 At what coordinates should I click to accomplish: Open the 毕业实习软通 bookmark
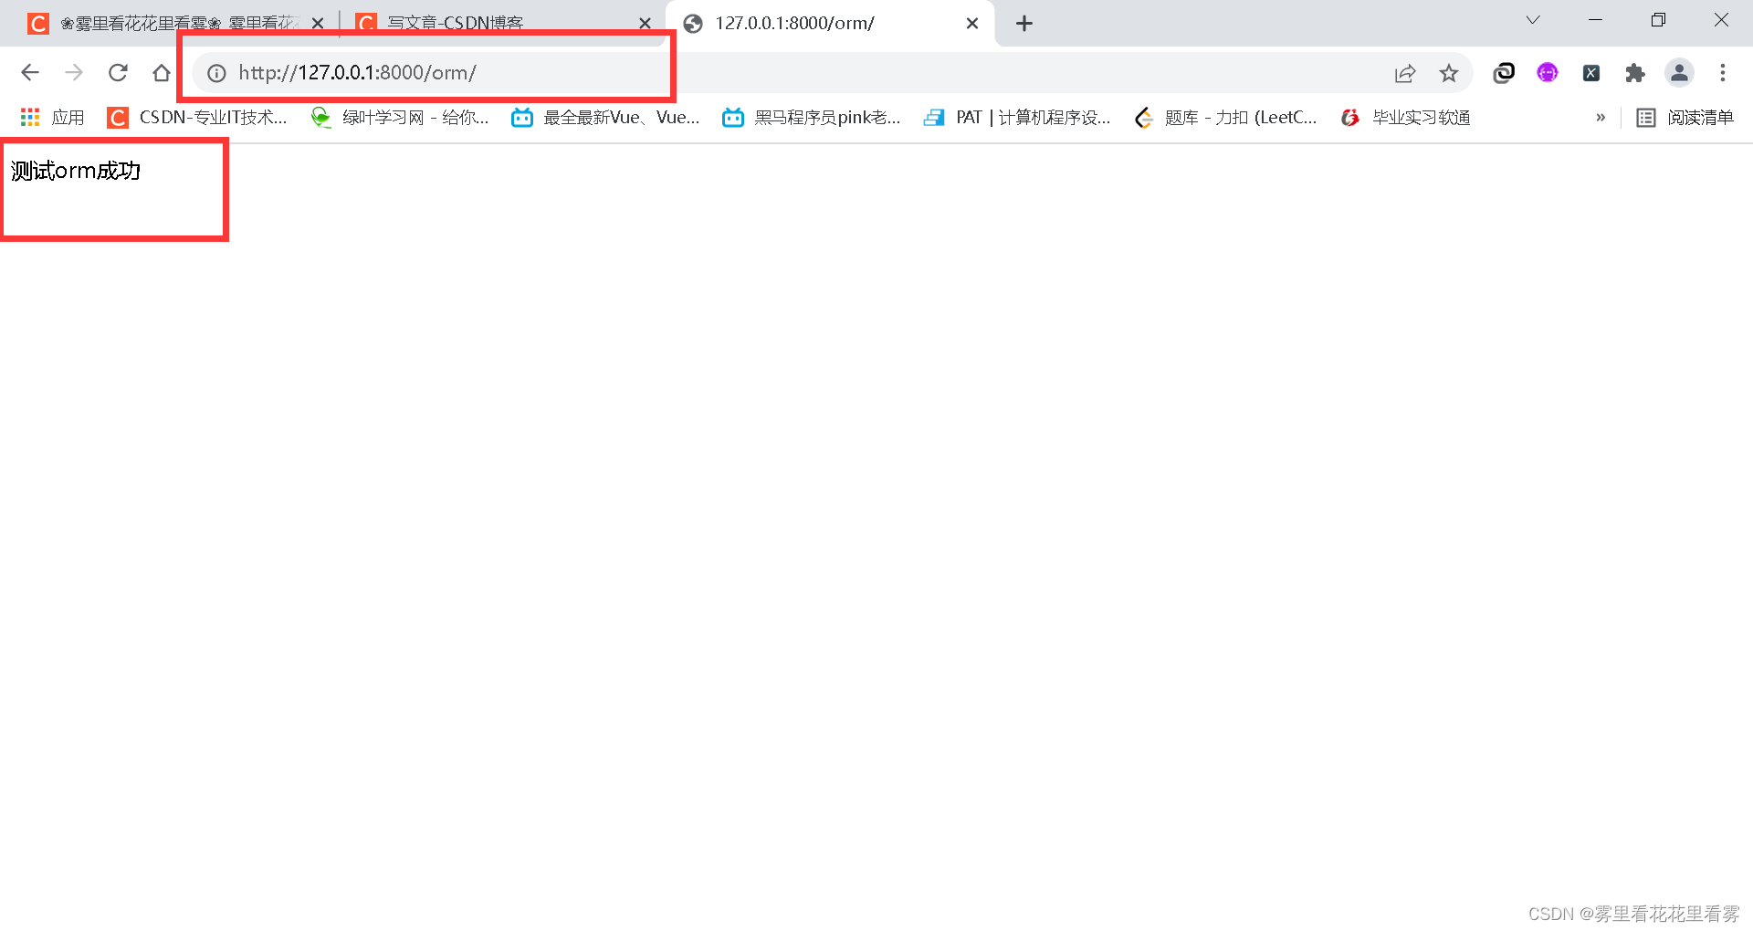point(1406,118)
